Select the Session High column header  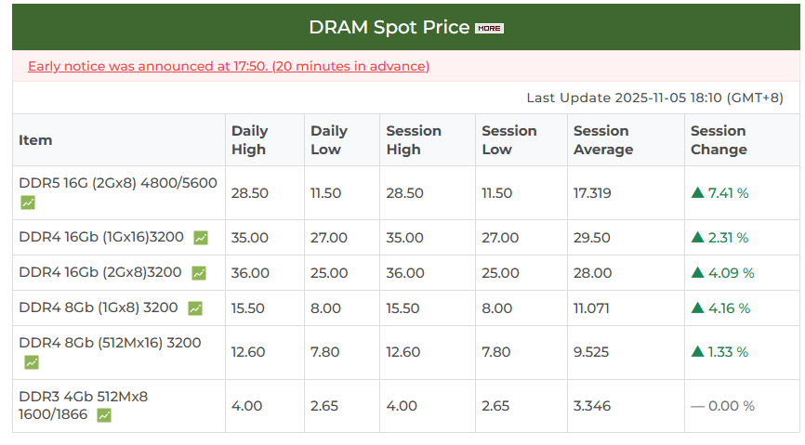(x=414, y=140)
